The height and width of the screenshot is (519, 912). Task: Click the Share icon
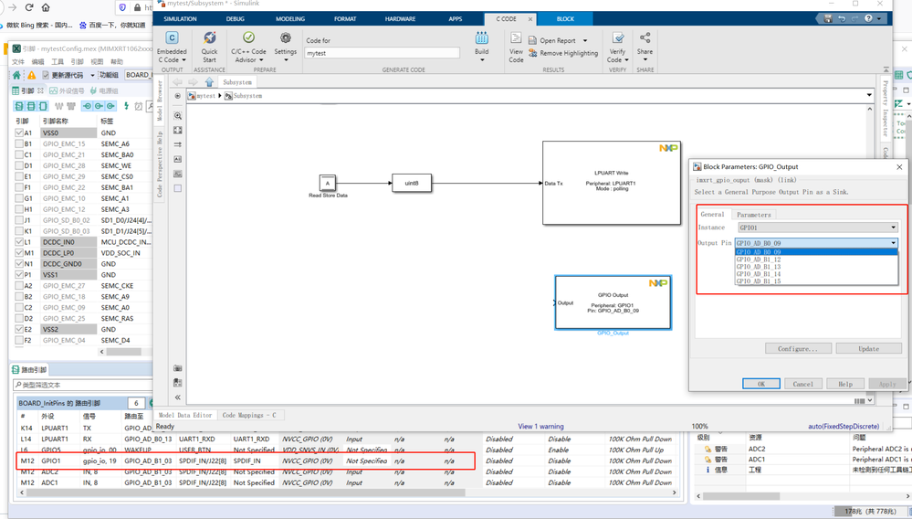click(x=645, y=38)
